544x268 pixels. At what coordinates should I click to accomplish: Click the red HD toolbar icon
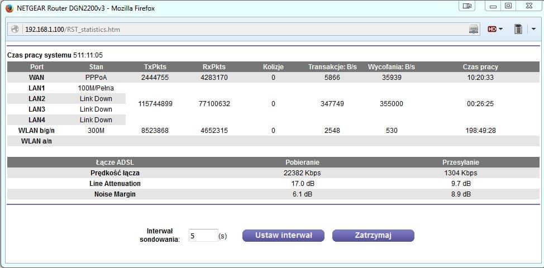point(491,30)
